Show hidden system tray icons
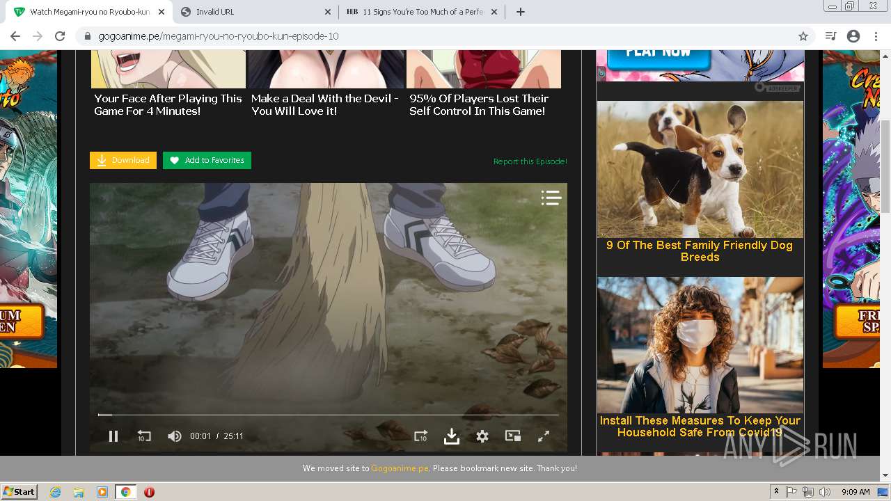Image resolution: width=891 pixels, height=501 pixels. pyautogui.click(x=776, y=492)
